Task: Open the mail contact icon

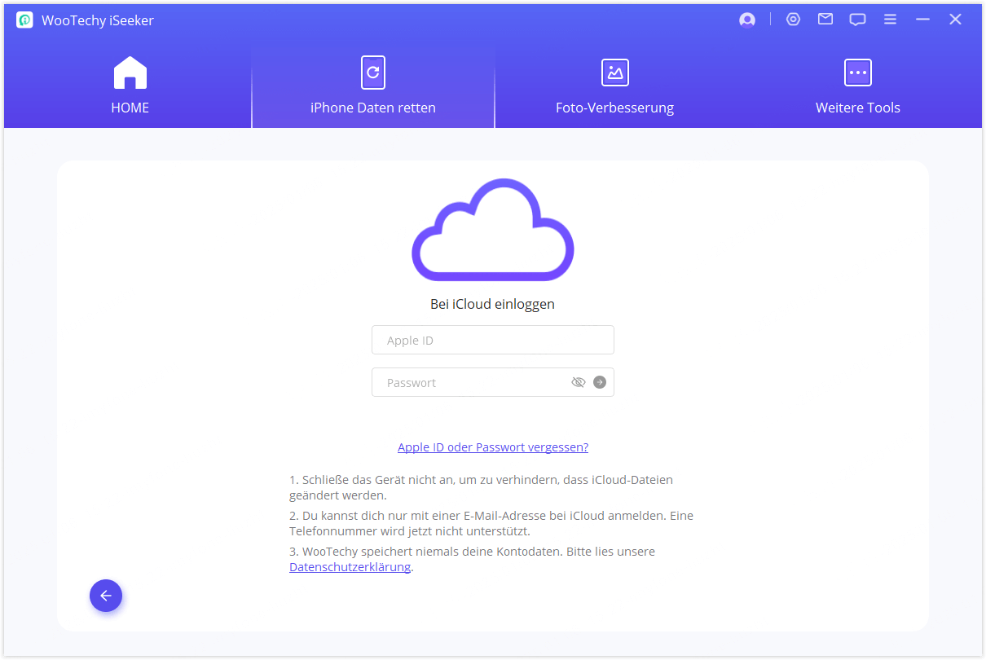Action: [x=825, y=19]
